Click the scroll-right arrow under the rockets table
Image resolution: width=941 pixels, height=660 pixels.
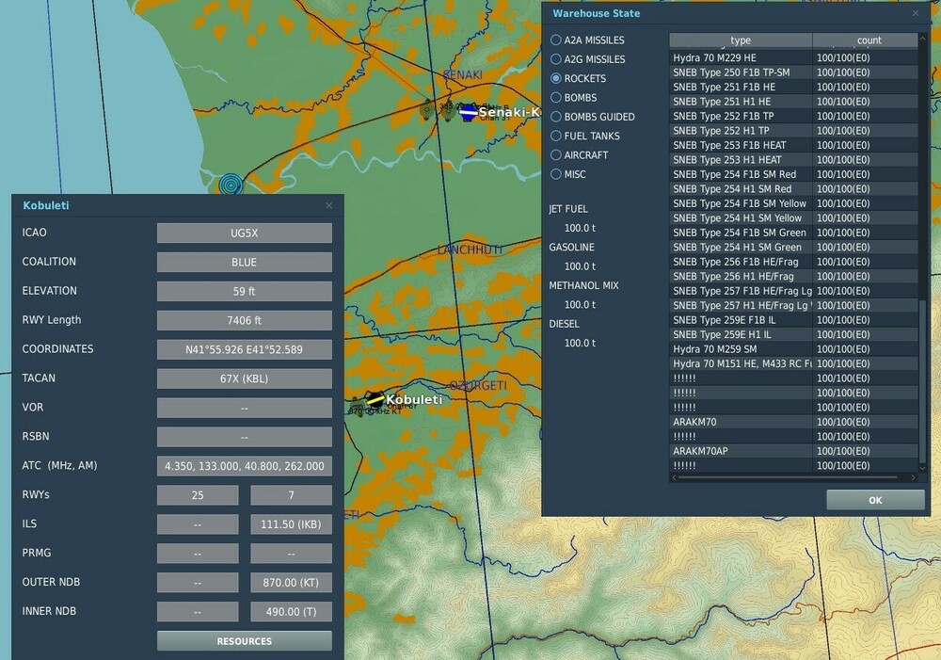[x=912, y=477]
